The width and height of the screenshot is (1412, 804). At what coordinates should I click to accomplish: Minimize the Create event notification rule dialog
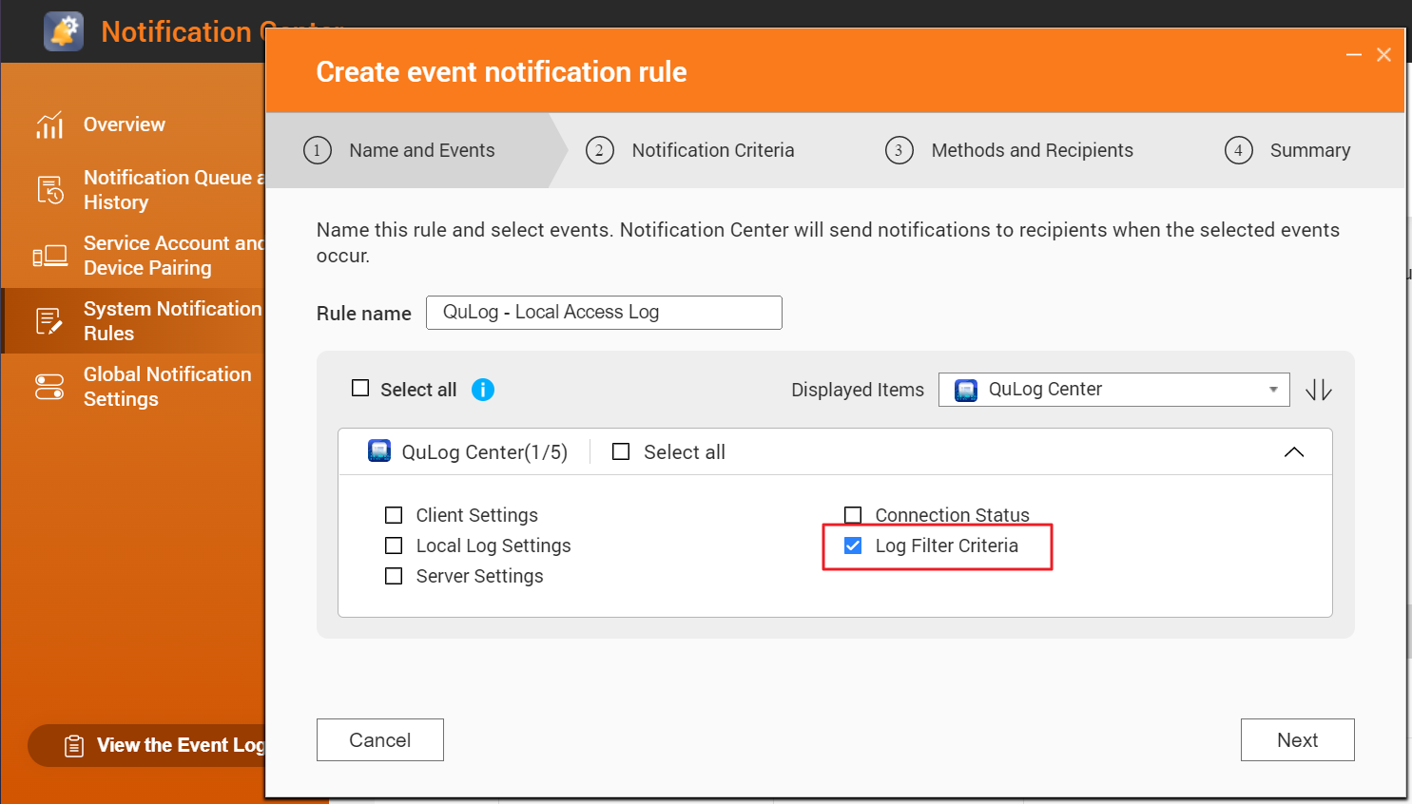click(x=1354, y=55)
